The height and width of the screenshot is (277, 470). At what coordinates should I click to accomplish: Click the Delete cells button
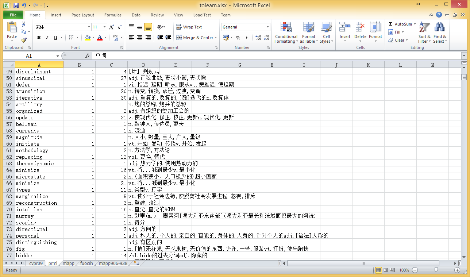point(360,32)
